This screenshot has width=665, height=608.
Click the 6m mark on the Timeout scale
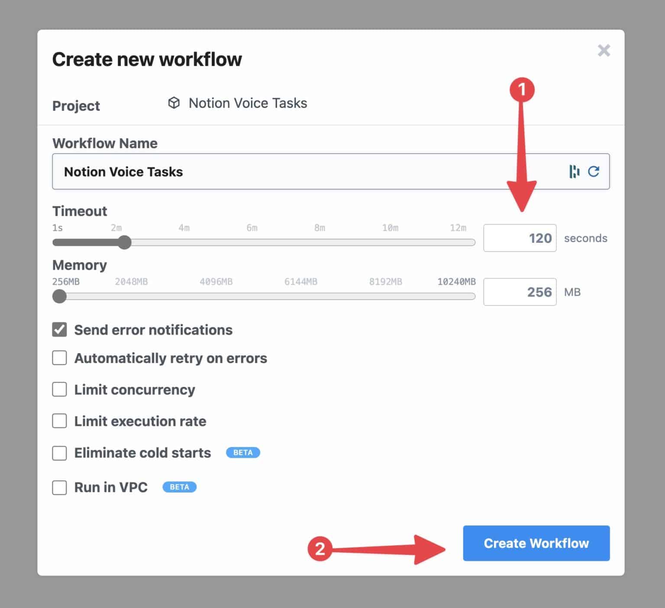[x=252, y=227]
